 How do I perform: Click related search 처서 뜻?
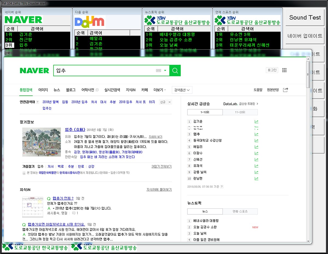click(140, 102)
